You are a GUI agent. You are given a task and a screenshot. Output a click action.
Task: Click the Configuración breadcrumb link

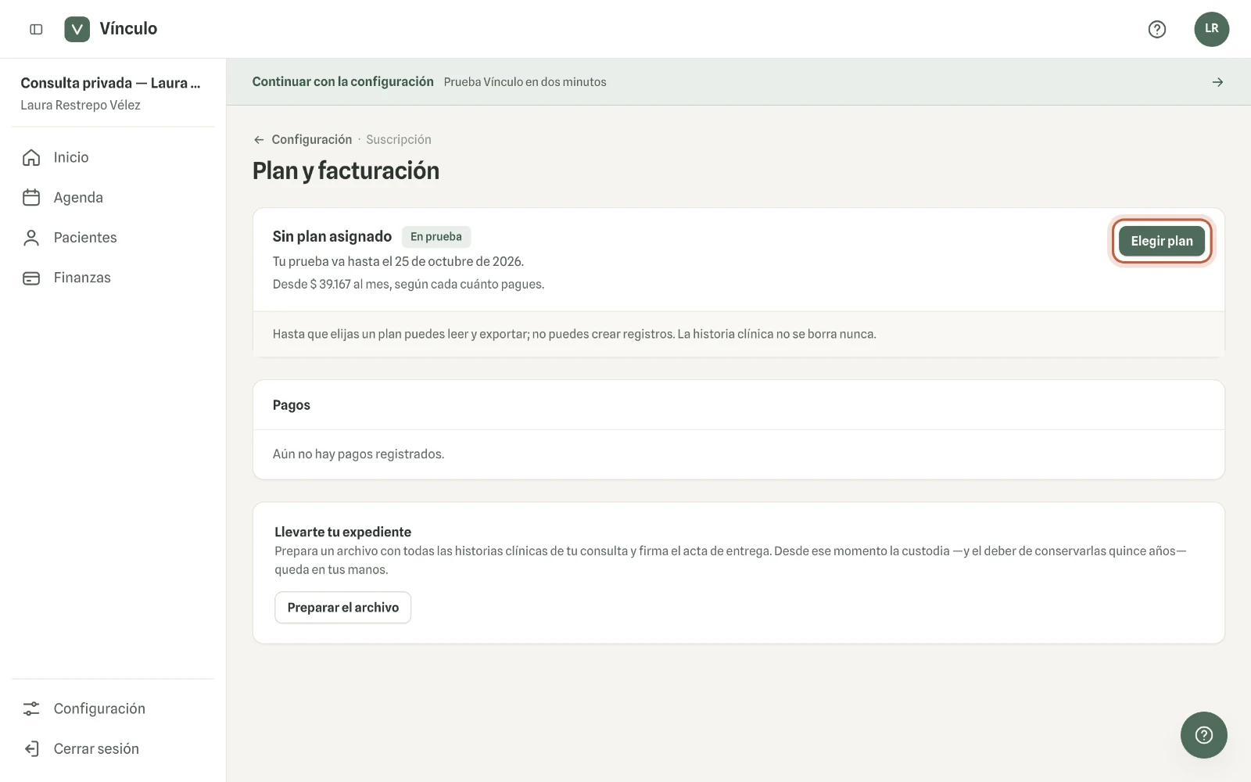click(x=311, y=140)
